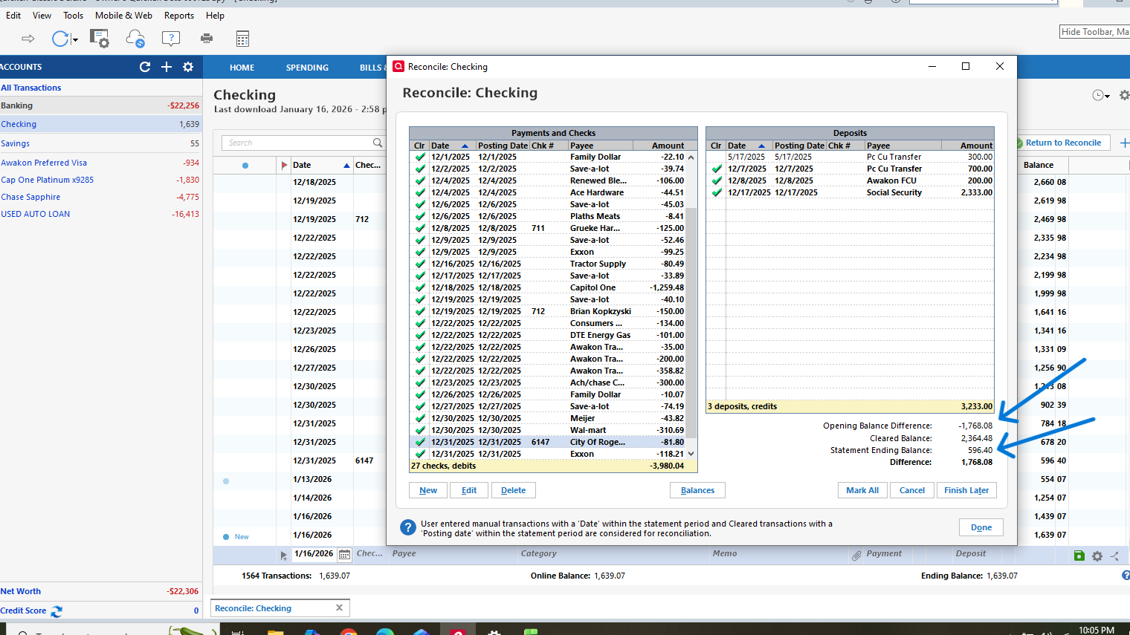Open the calendar picker beside 1/16/2026

[x=344, y=554]
